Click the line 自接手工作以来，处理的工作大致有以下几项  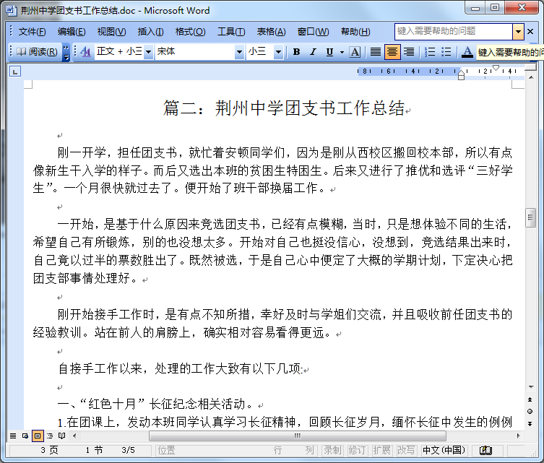pos(180,368)
